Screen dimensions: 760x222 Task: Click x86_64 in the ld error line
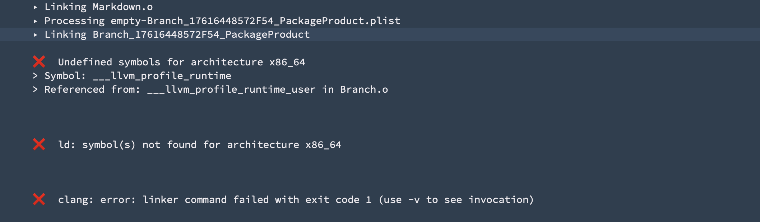tap(323, 145)
